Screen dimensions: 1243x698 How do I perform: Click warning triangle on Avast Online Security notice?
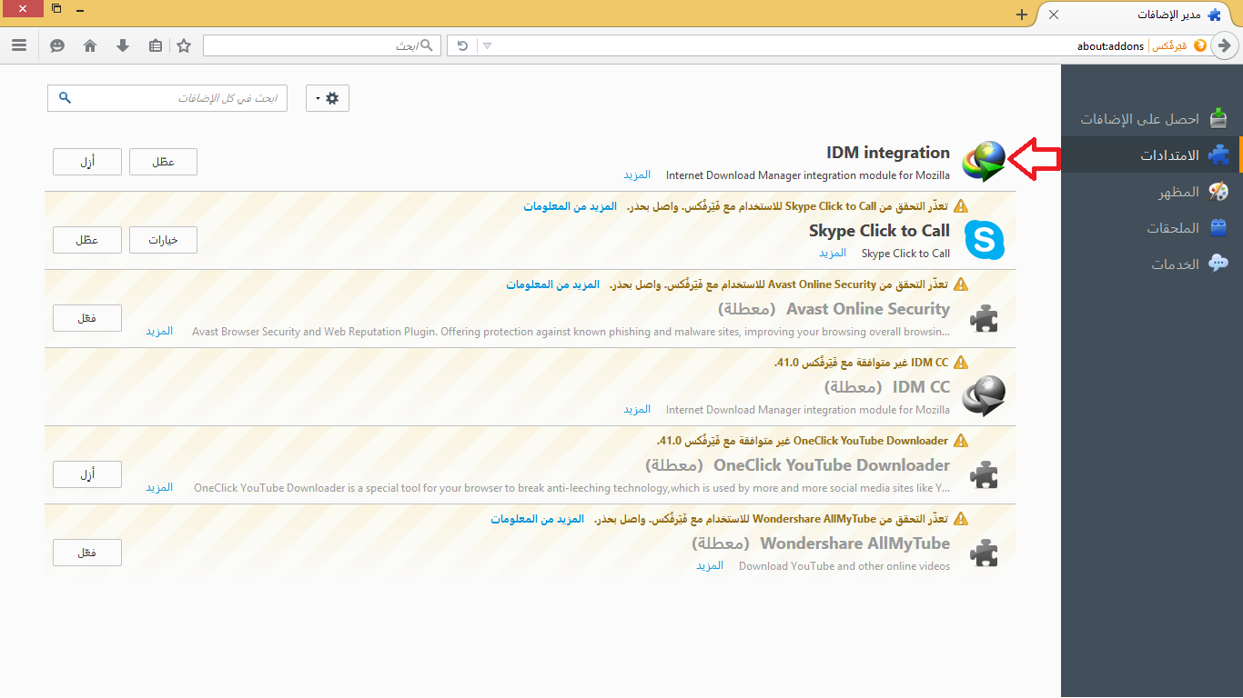pos(961,284)
